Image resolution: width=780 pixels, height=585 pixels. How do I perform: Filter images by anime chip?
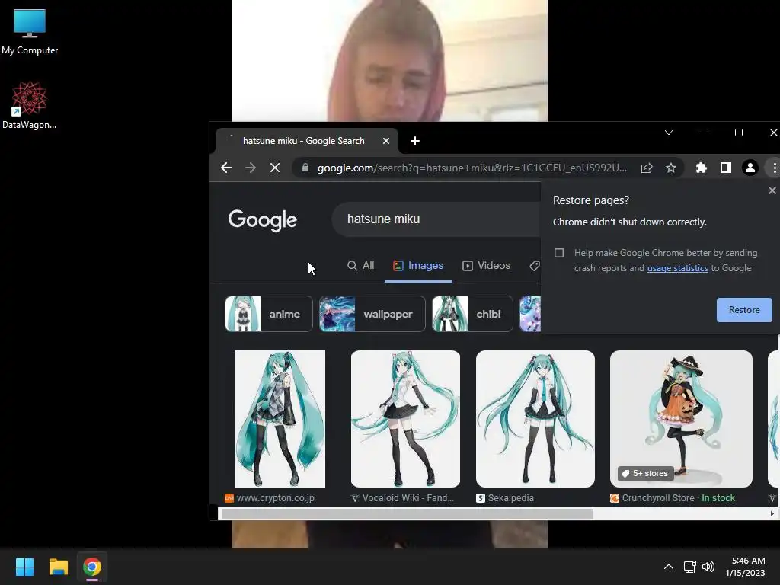[x=269, y=314]
